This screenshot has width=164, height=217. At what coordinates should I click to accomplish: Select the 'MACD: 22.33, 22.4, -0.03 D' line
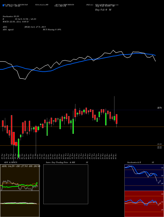[x=16, y=22]
